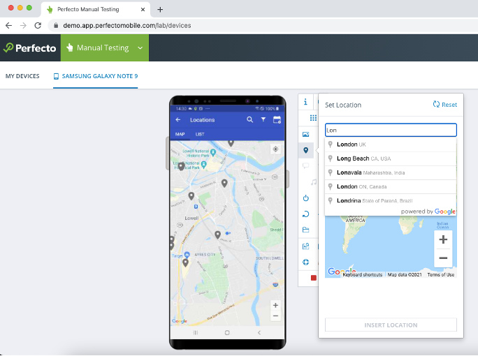Click the INSERT LOCATION button
This screenshot has width=478, height=356.
pyautogui.click(x=391, y=325)
